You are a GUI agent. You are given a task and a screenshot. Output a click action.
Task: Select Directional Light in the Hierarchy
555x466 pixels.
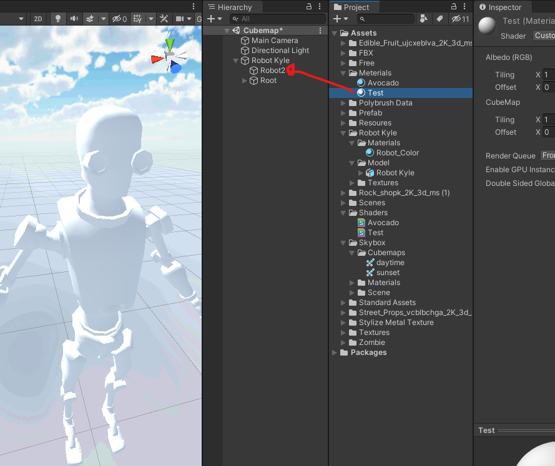(x=280, y=51)
